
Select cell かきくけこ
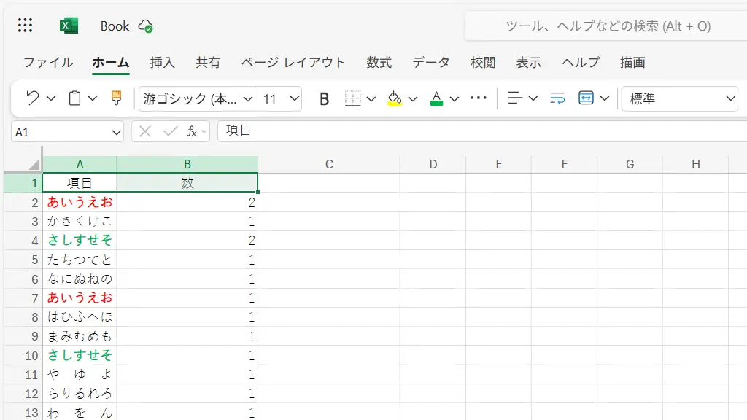[80, 222]
